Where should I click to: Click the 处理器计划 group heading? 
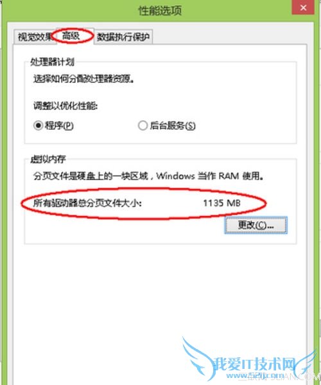coord(52,62)
